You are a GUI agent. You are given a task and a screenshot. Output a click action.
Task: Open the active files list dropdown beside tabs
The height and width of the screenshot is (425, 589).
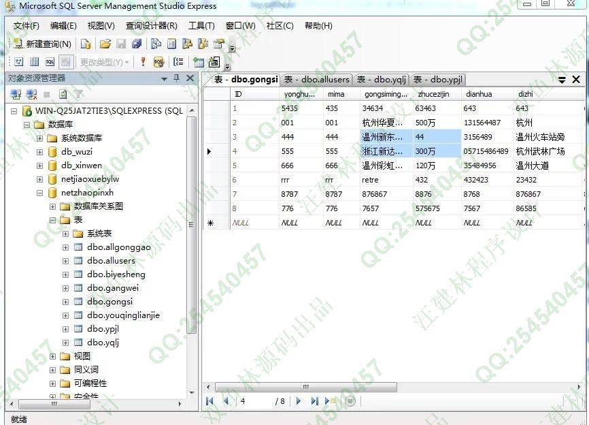[x=562, y=80]
